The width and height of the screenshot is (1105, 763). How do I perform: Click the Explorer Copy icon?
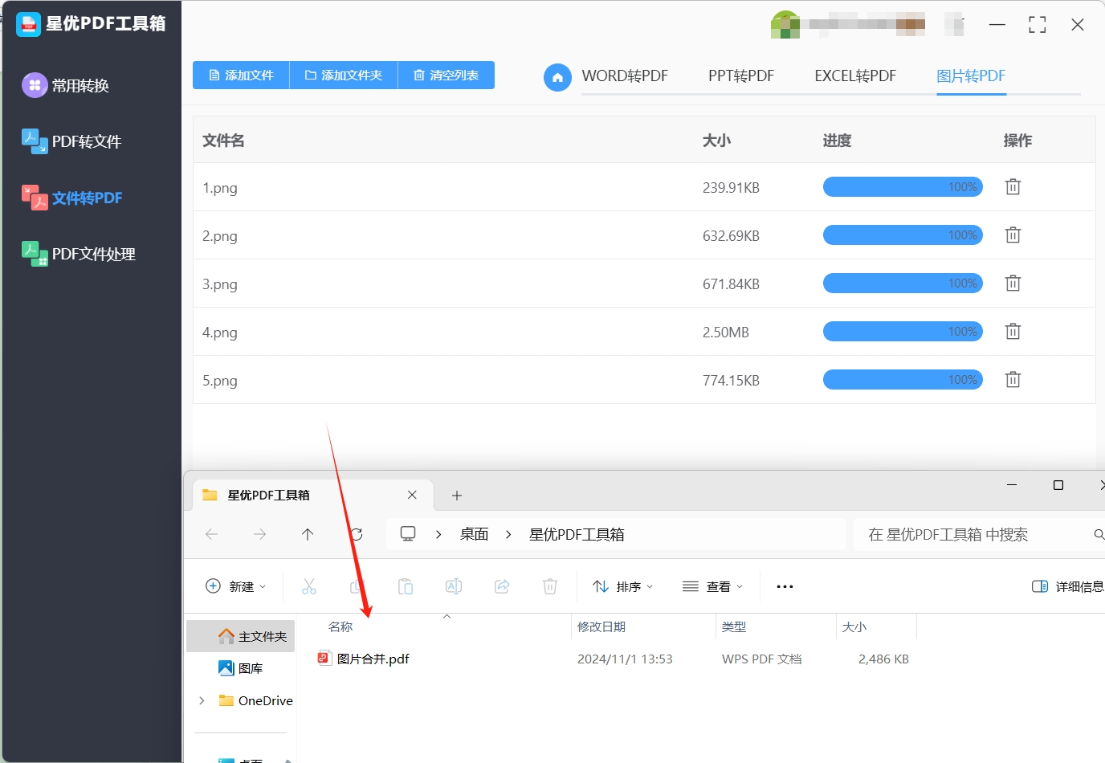pos(357,586)
